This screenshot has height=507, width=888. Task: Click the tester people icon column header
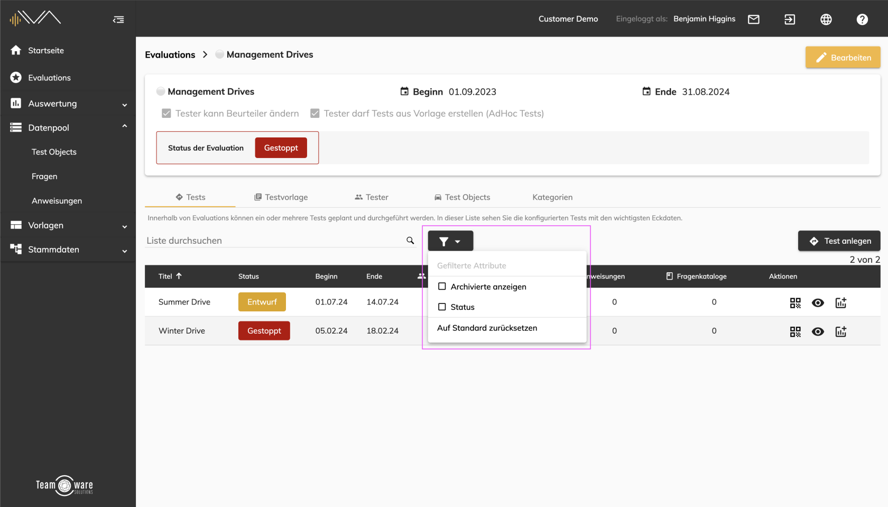pos(421,276)
